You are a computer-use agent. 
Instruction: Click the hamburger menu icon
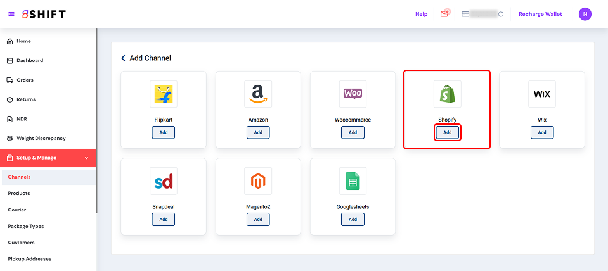point(11,14)
